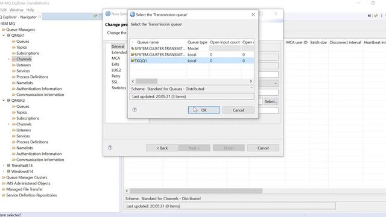Collapse the QMGR2 queue manager node

[4, 101]
